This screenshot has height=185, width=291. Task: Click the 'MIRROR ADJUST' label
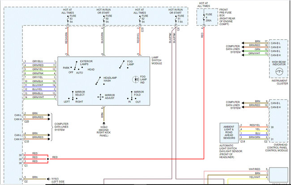110,97
